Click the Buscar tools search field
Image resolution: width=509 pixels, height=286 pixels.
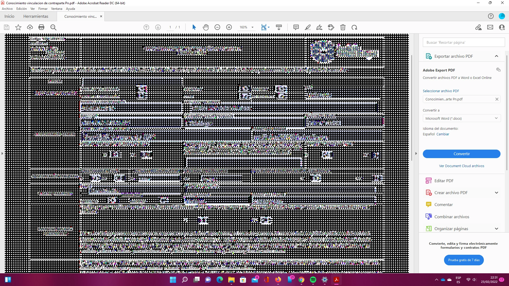click(x=464, y=42)
